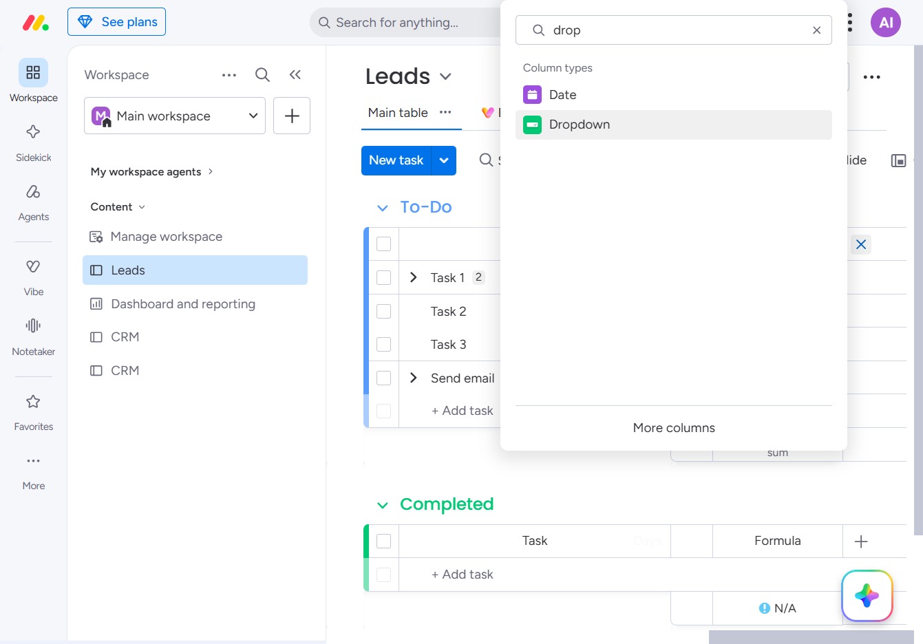Toggle the Completed group header checkbox
The height and width of the screenshot is (644, 923).
click(384, 541)
